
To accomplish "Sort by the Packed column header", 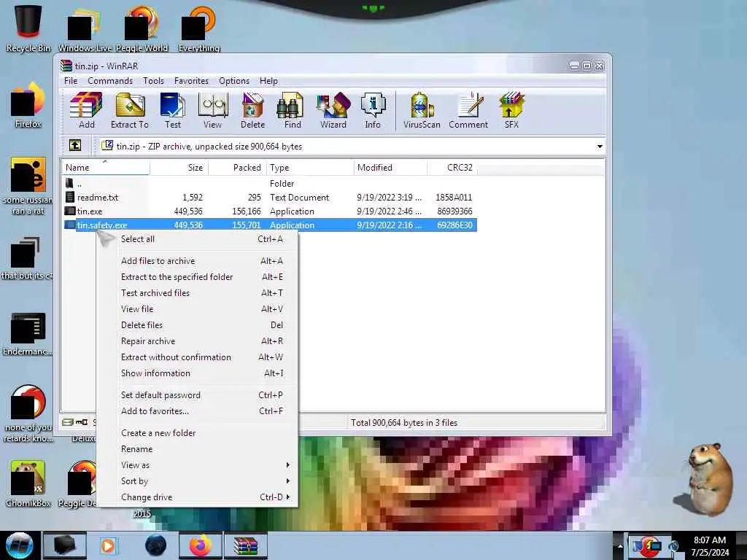I will tap(237, 168).
